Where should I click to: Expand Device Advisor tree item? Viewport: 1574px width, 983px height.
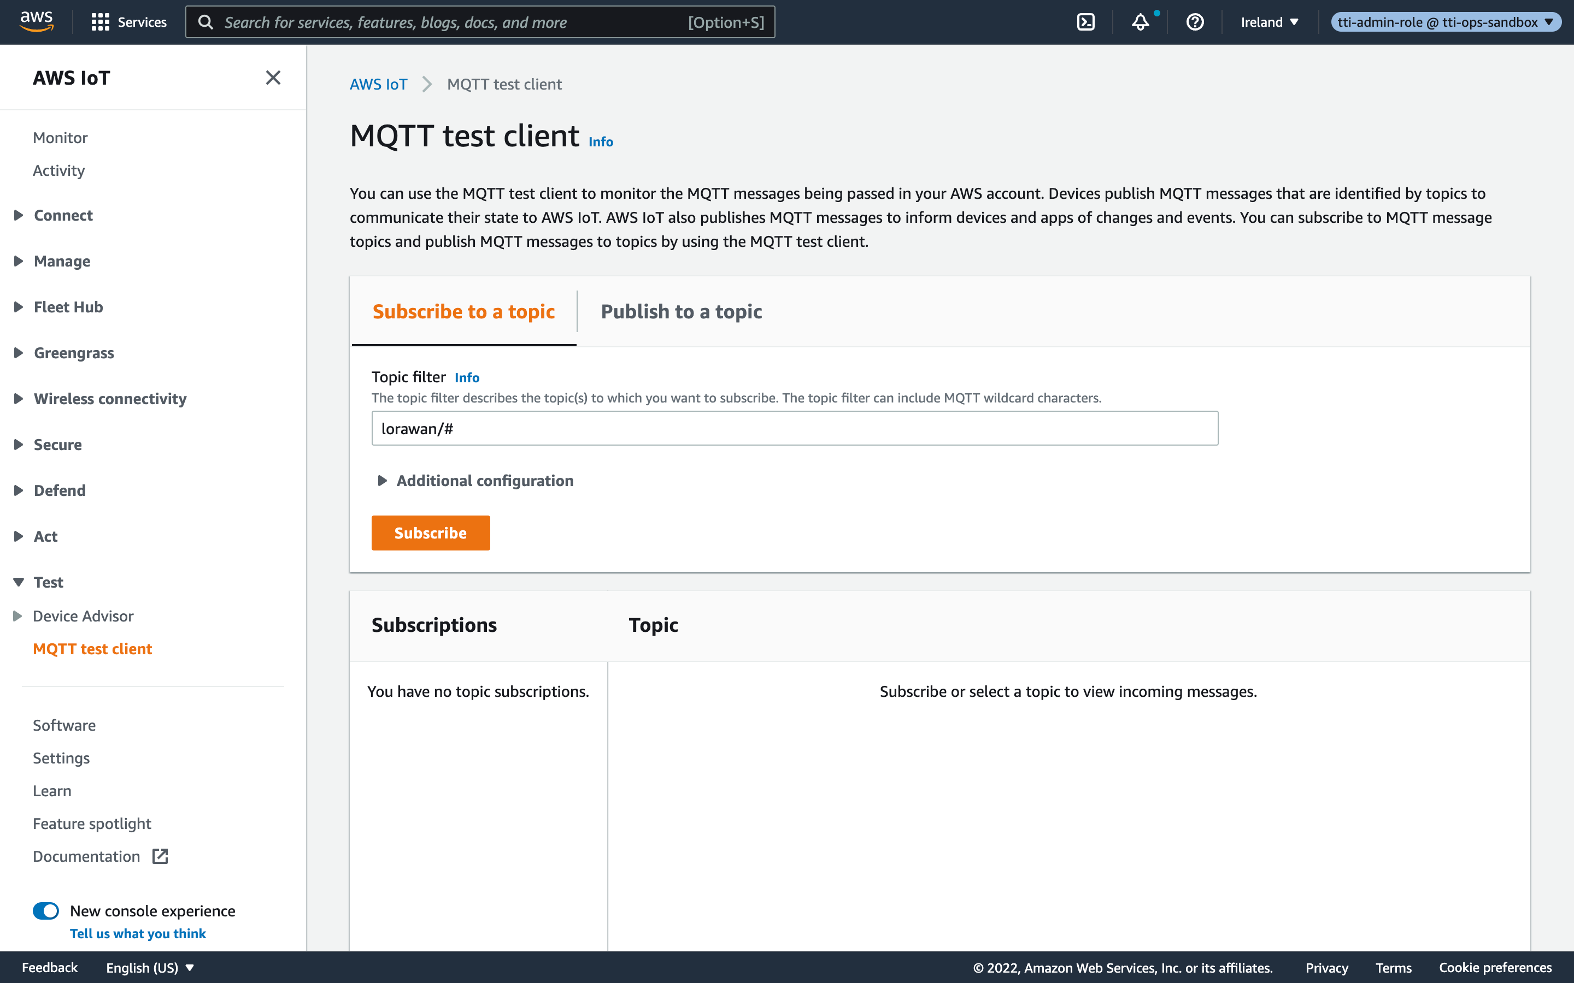(x=17, y=615)
